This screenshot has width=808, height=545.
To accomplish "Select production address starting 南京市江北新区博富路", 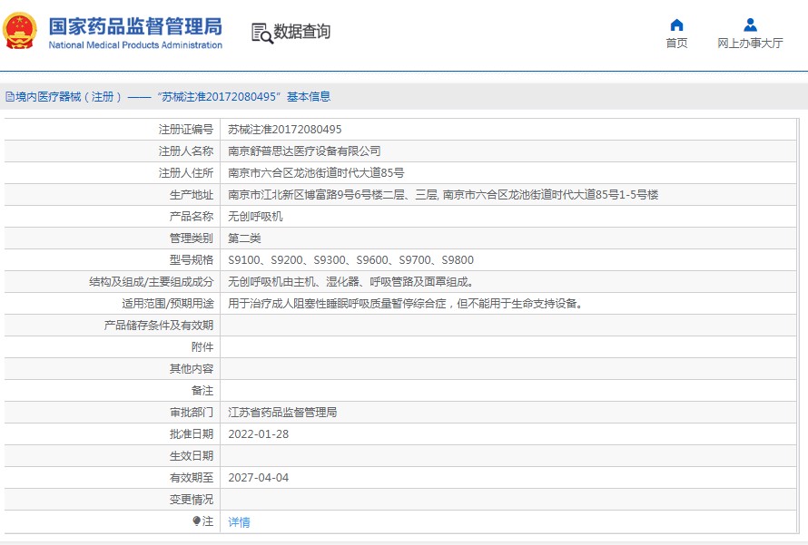I will click(443, 195).
